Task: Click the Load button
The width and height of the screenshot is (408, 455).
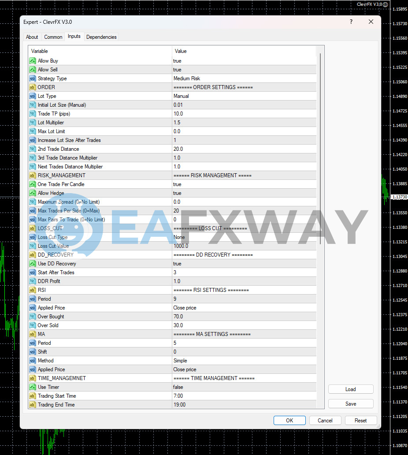Action: tap(350, 389)
